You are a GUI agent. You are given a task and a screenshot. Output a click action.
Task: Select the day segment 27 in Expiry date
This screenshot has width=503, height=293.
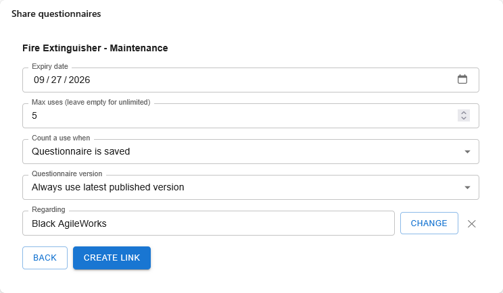[56, 80]
